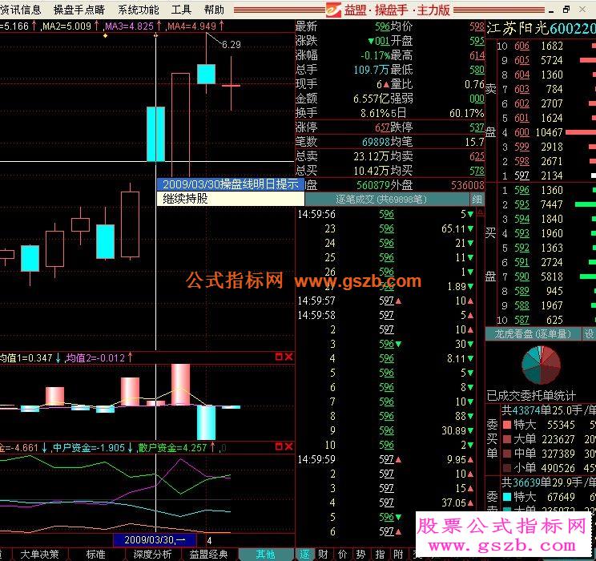The image size is (596, 561).
Task: Click the 龙虎看盘 (逐单量) header
Action: [x=533, y=334]
